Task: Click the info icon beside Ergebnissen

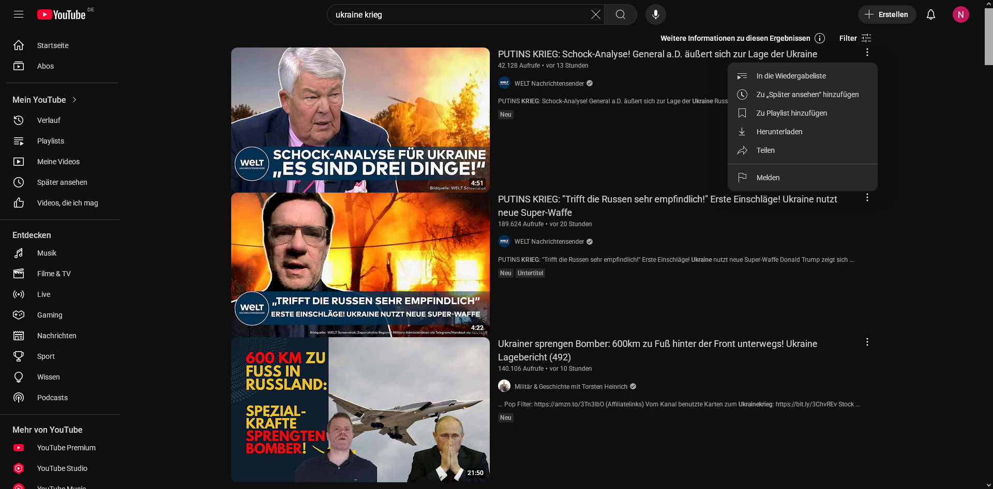Action: click(820, 38)
